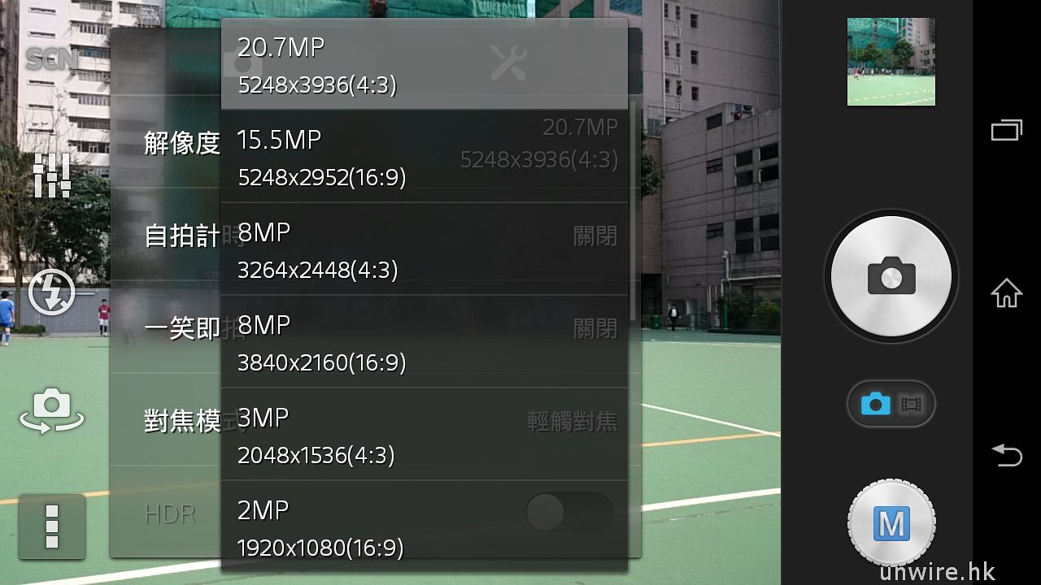Open recent apps from navigation bar
Viewport: 1041px width, 585px height.
(1007, 130)
